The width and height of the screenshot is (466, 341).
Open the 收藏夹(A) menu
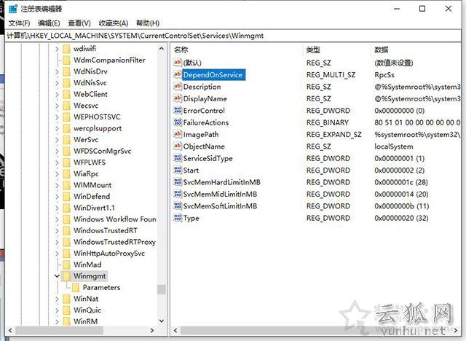coord(114,23)
